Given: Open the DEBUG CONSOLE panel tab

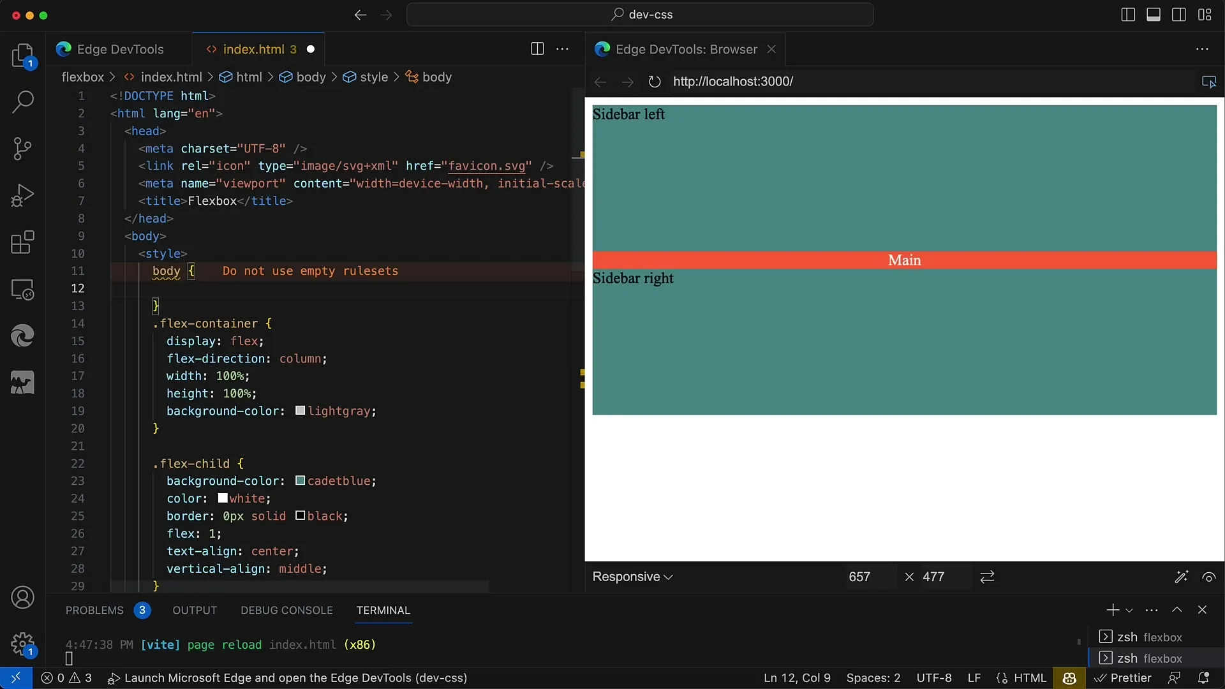Looking at the screenshot, I should [286, 611].
